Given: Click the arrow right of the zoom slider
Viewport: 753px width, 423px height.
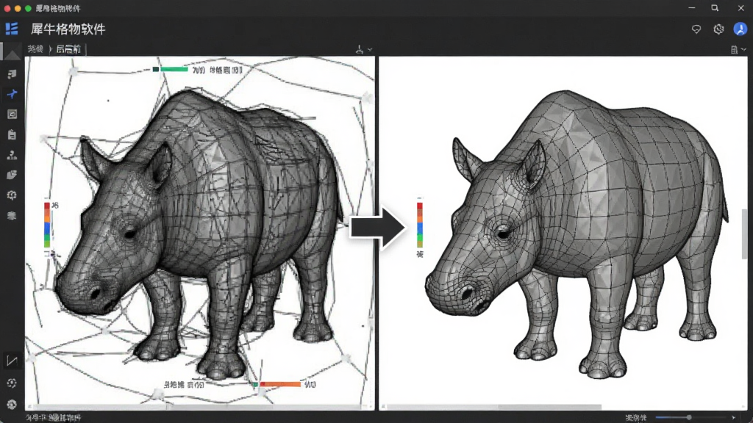Looking at the screenshot, I should coord(733,418).
